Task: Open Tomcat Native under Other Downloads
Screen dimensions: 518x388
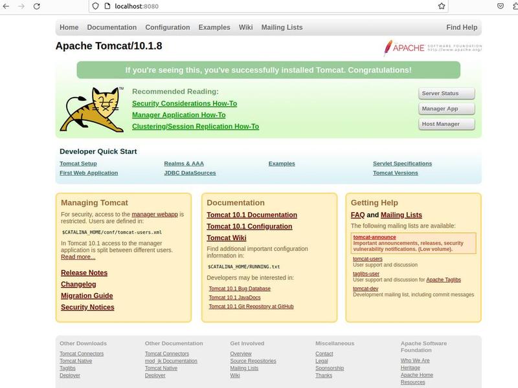Action: coord(76,361)
